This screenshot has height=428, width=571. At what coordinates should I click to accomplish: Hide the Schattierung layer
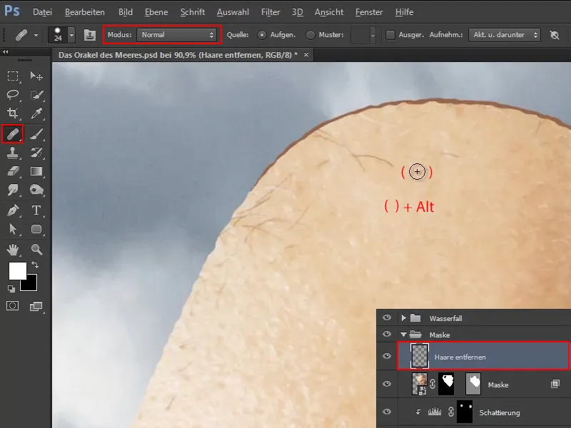point(387,412)
